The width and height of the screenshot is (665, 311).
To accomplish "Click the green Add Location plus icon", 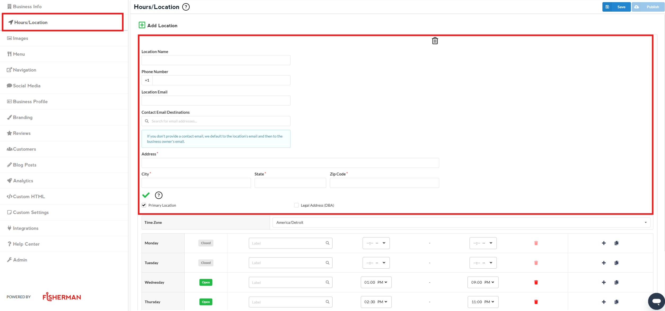I will [142, 25].
